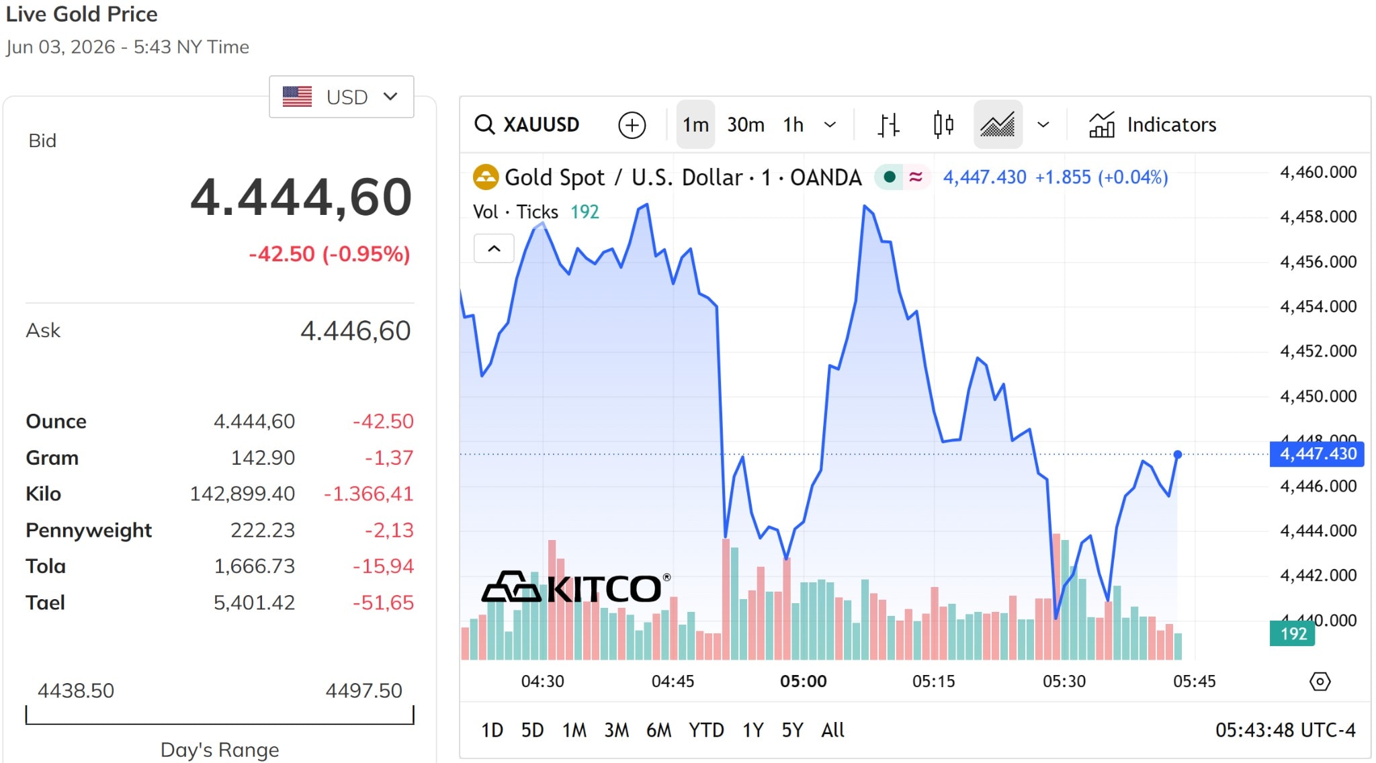This screenshot has width=1376, height=763.
Task: Add a symbol with the plus circle icon
Action: [x=632, y=125]
